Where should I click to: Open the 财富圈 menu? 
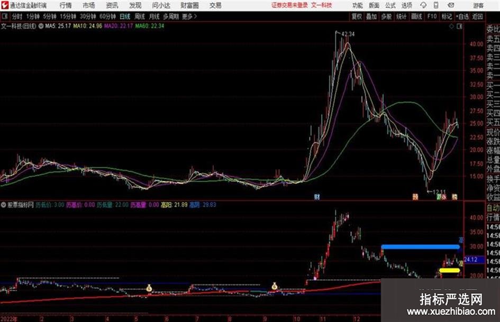[x=189, y=5]
